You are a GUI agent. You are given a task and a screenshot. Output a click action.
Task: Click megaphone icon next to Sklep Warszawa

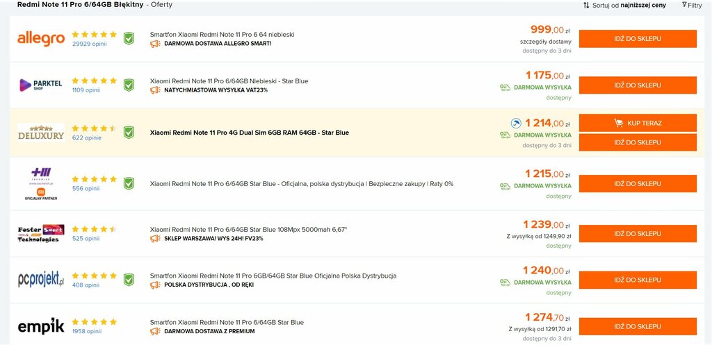click(155, 239)
